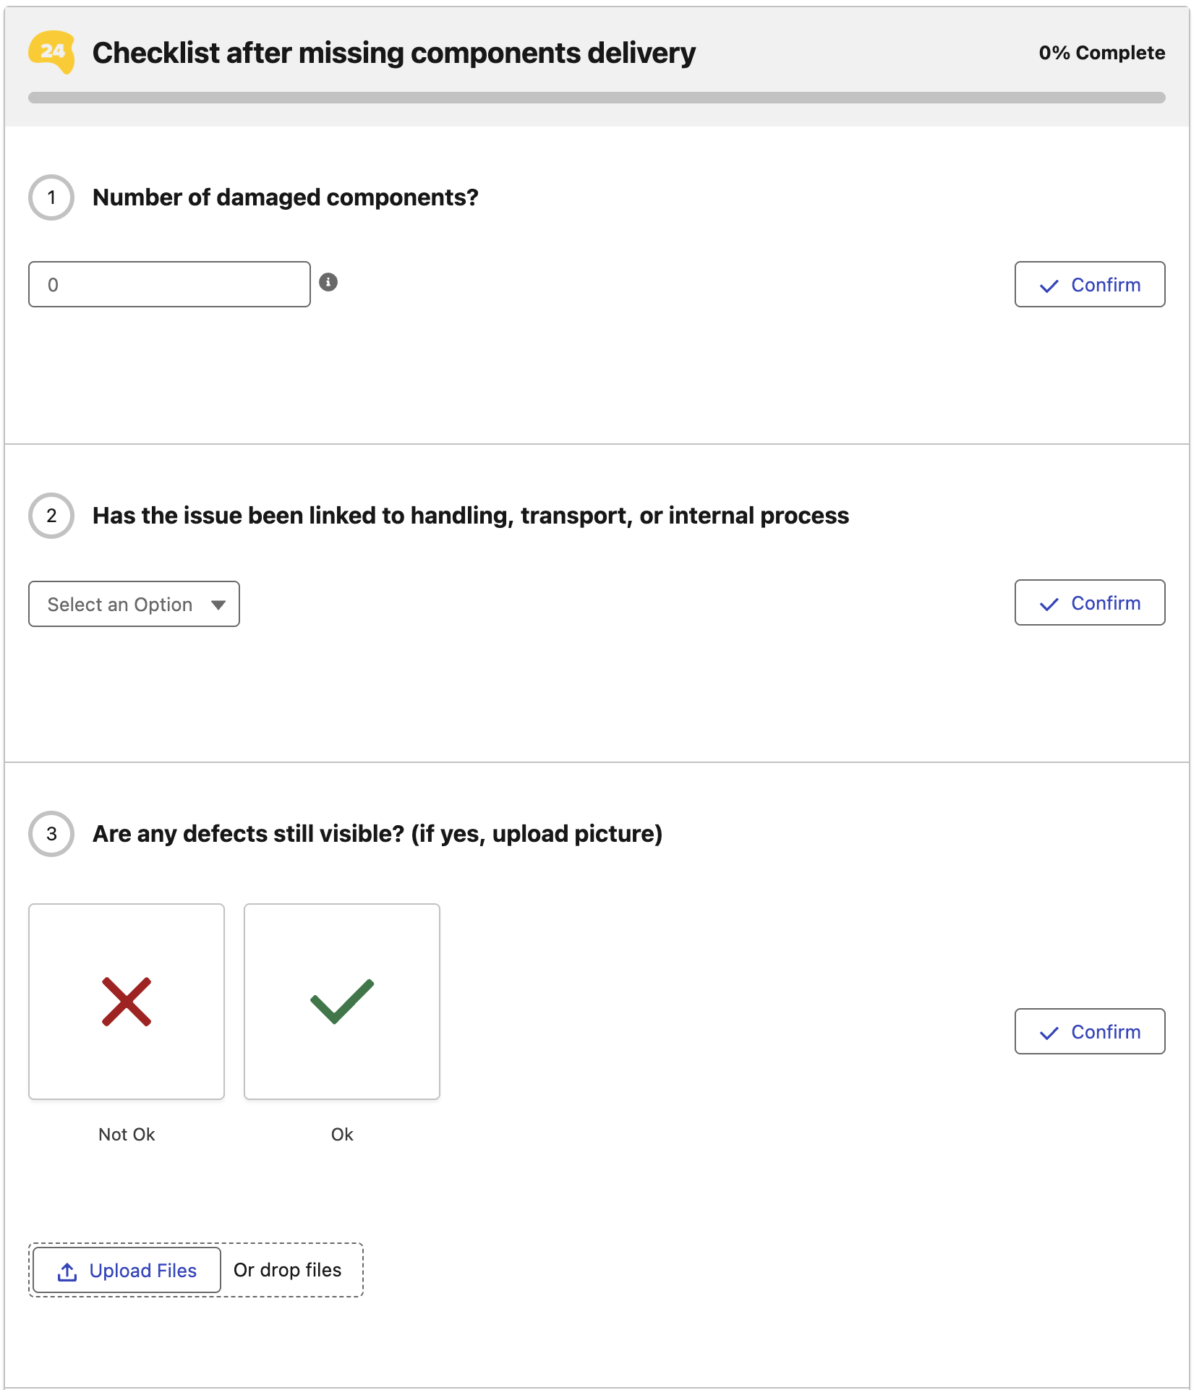Click the yellow 24 checklist logo icon
Image resolution: width=1199 pixels, height=1390 pixels.
coord(51,52)
